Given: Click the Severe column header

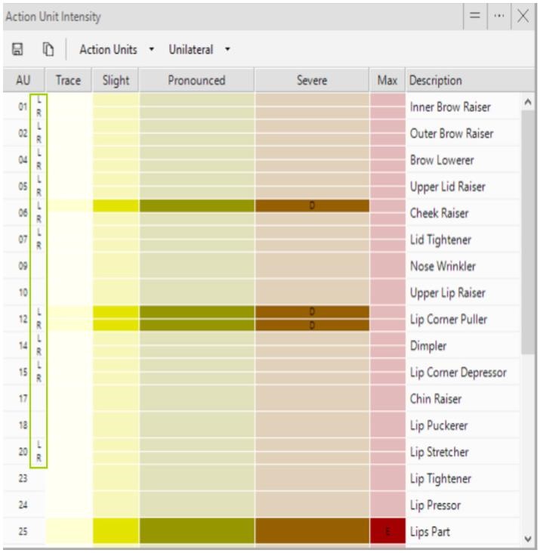Looking at the screenshot, I should [312, 80].
